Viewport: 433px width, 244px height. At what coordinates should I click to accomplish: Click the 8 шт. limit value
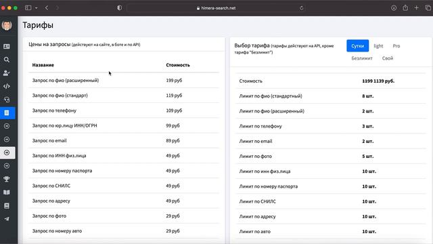click(x=368, y=96)
